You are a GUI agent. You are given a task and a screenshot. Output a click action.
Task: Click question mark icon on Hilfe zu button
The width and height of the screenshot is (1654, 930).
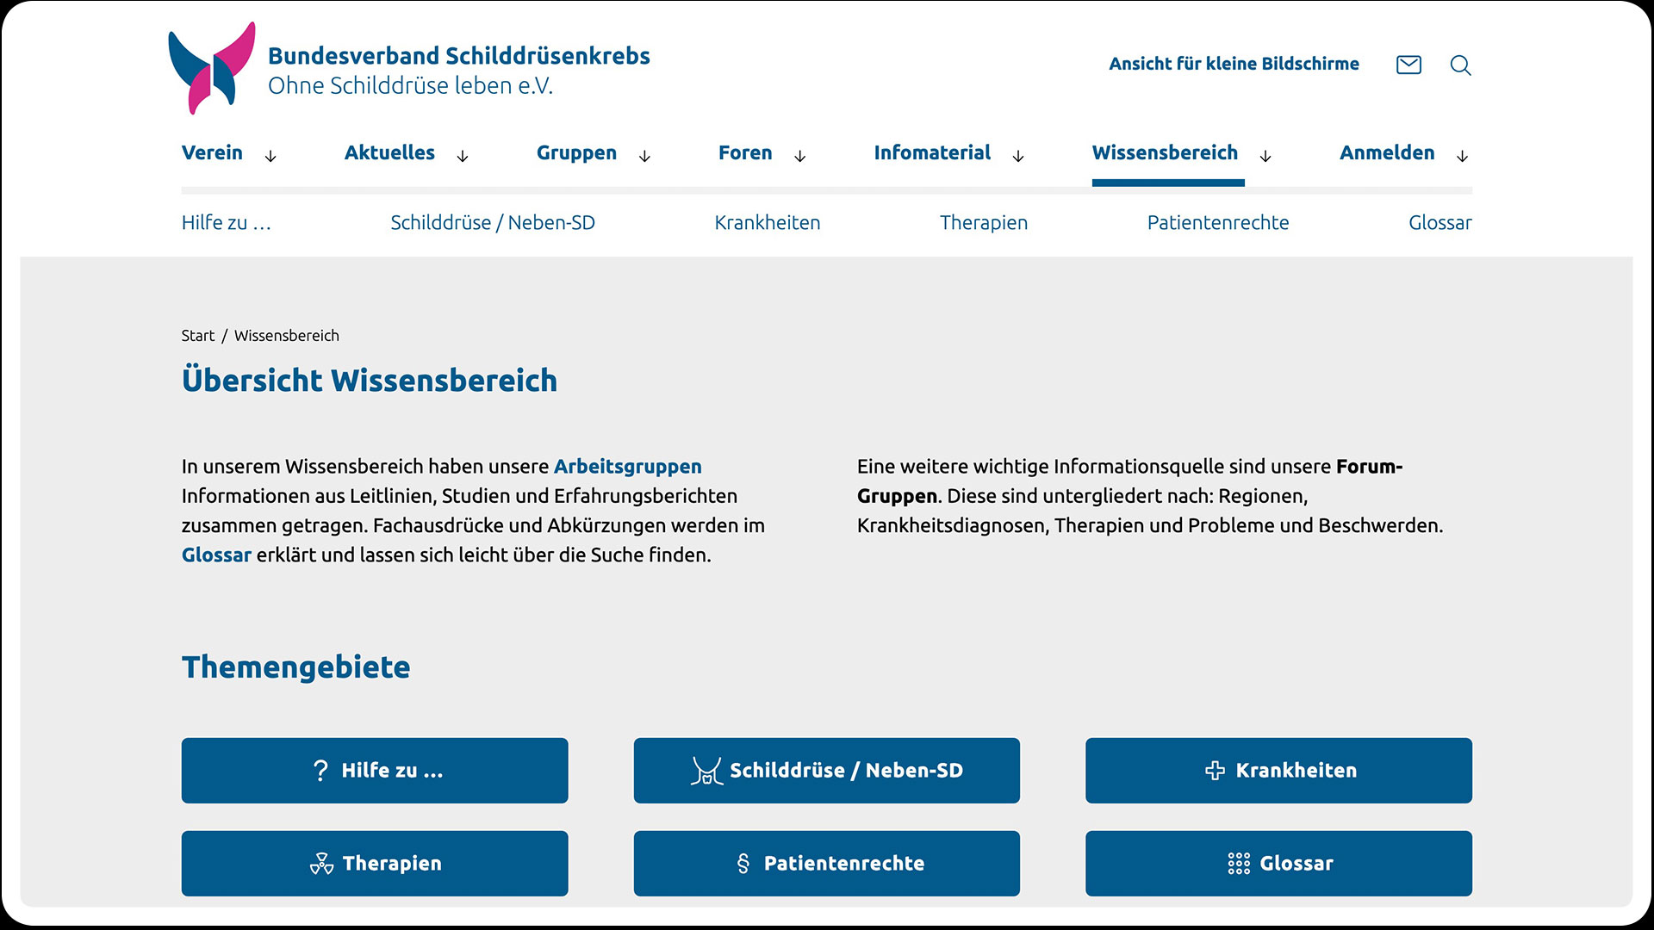(x=320, y=771)
